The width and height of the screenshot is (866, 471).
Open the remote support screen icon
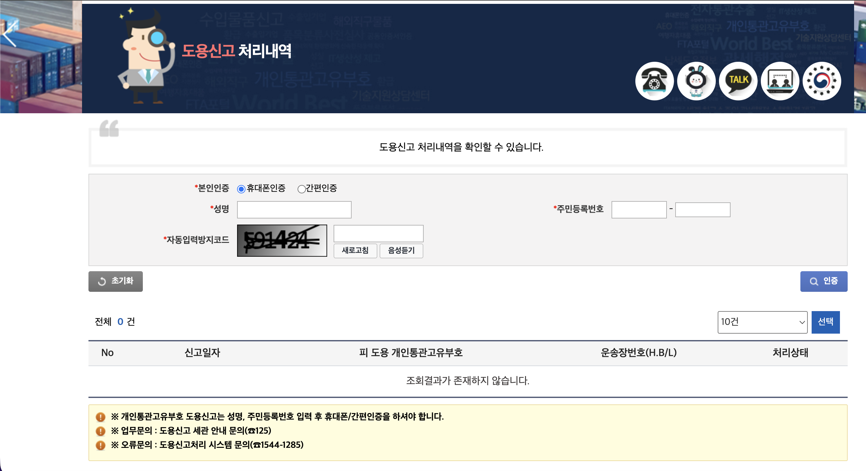pyautogui.click(x=779, y=81)
